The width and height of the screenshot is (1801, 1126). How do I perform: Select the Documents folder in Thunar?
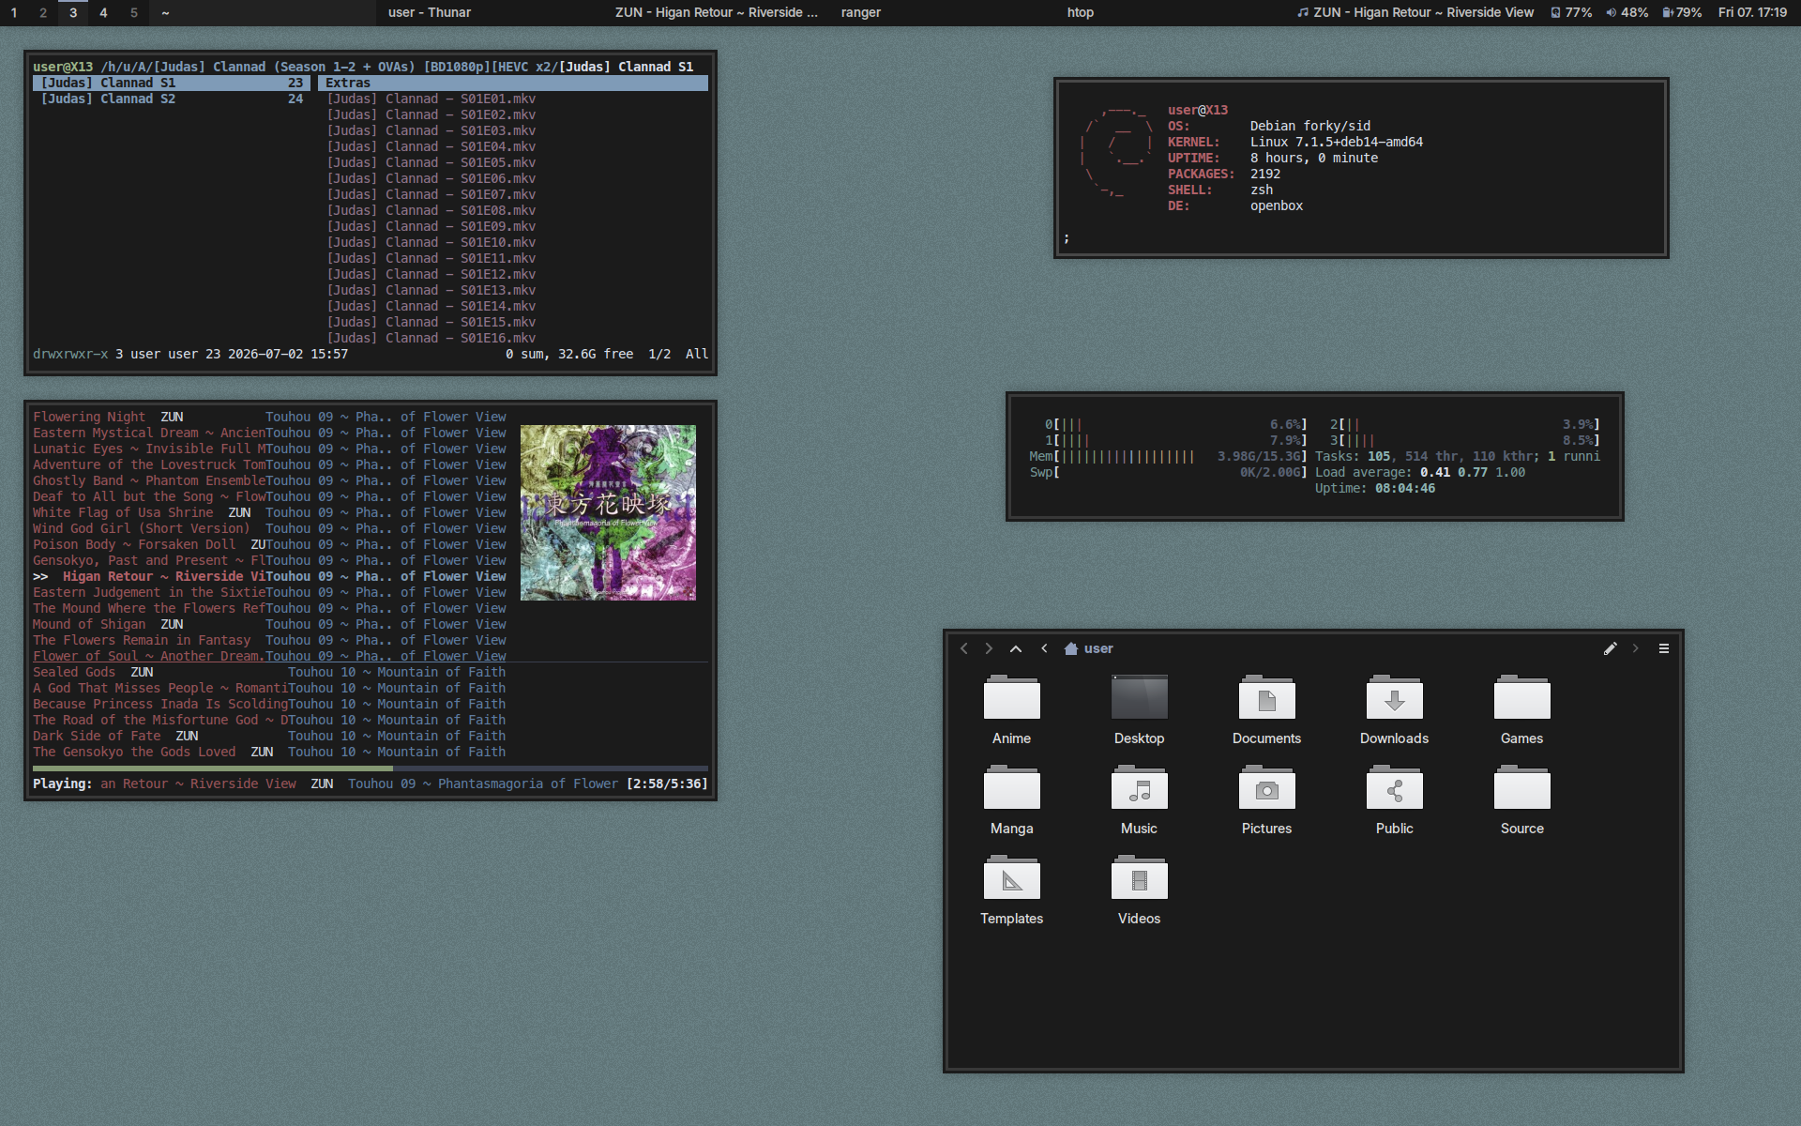tap(1266, 709)
